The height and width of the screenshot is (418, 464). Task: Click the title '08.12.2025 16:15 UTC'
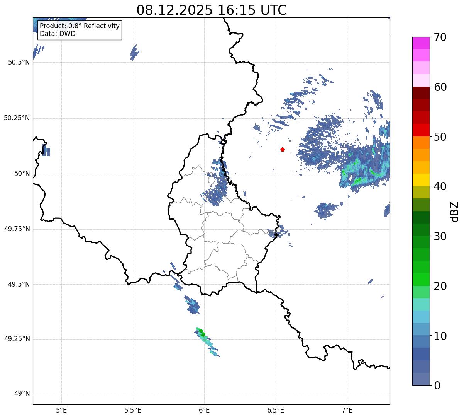(x=212, y=10)
